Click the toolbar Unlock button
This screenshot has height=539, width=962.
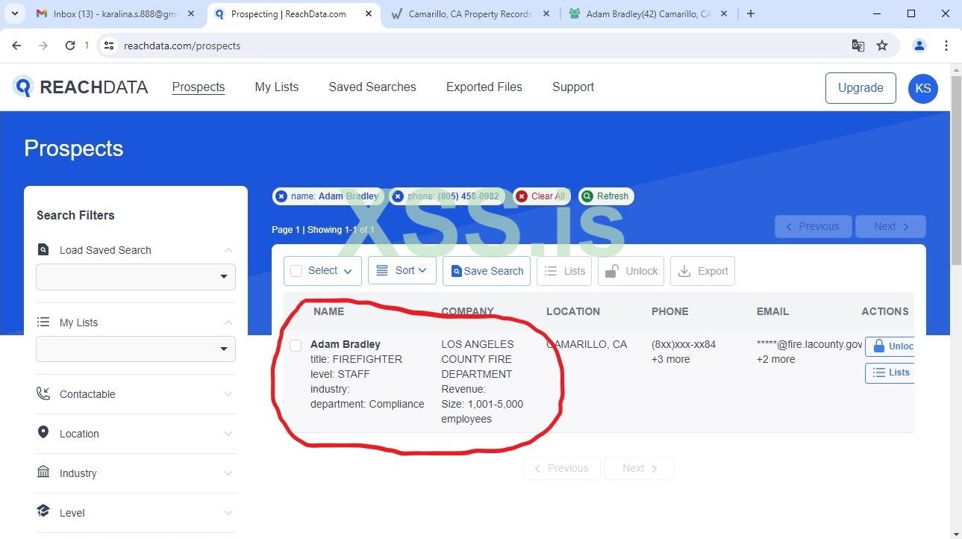(631, 271)
